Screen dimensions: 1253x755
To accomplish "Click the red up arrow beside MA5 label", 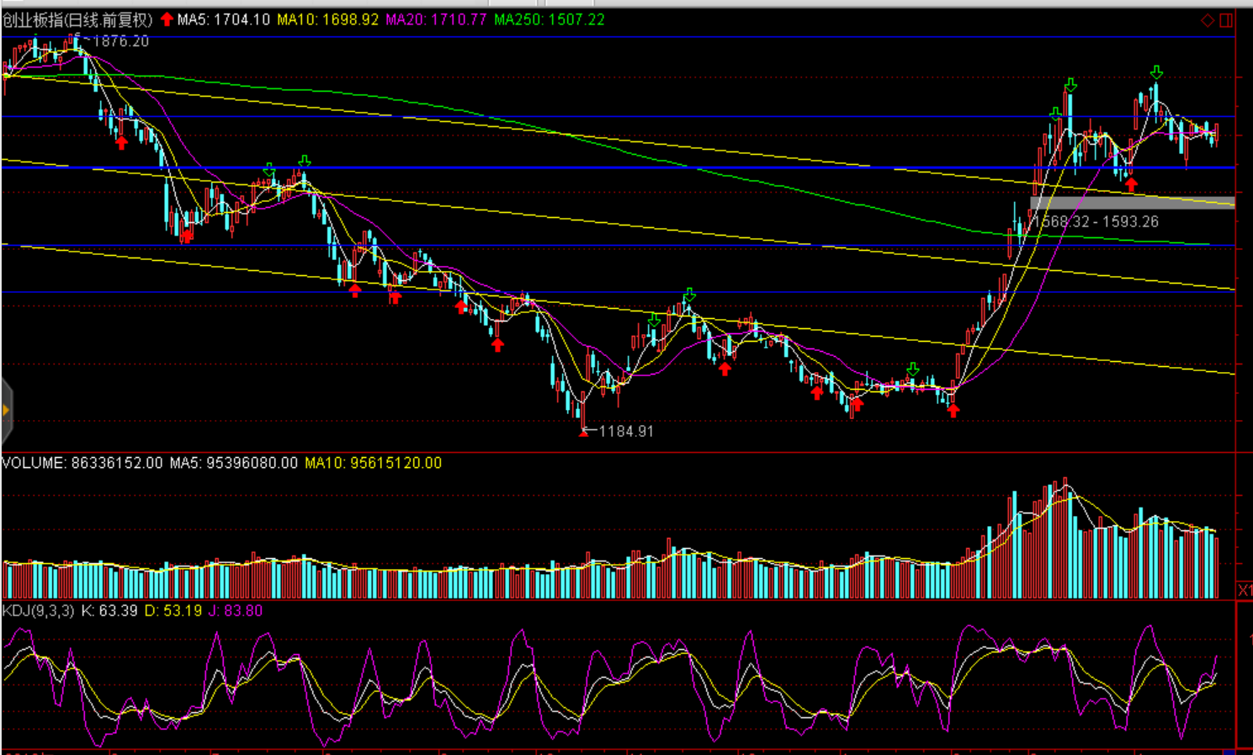I will pyautogui.click(x=167, y=19).
